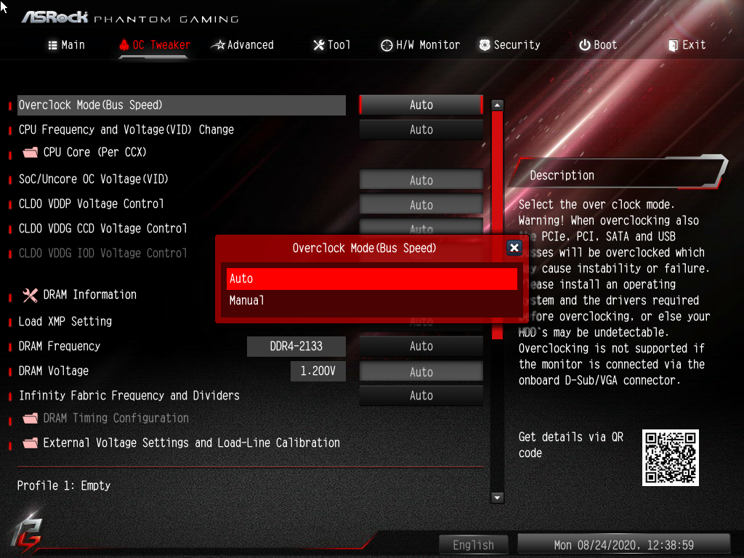Viewport: 744px width, 558px height.
Task: Select the DRAM Frequency label
Action: click(60, 346)
